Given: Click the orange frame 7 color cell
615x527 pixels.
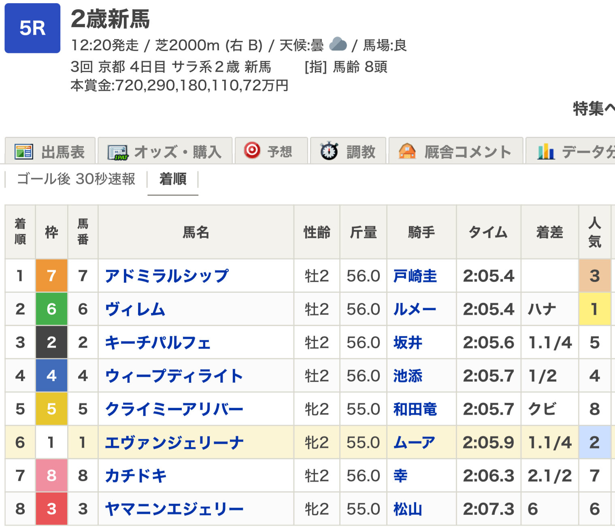Looking at the screenshot, I should click(x=51, y=276).
